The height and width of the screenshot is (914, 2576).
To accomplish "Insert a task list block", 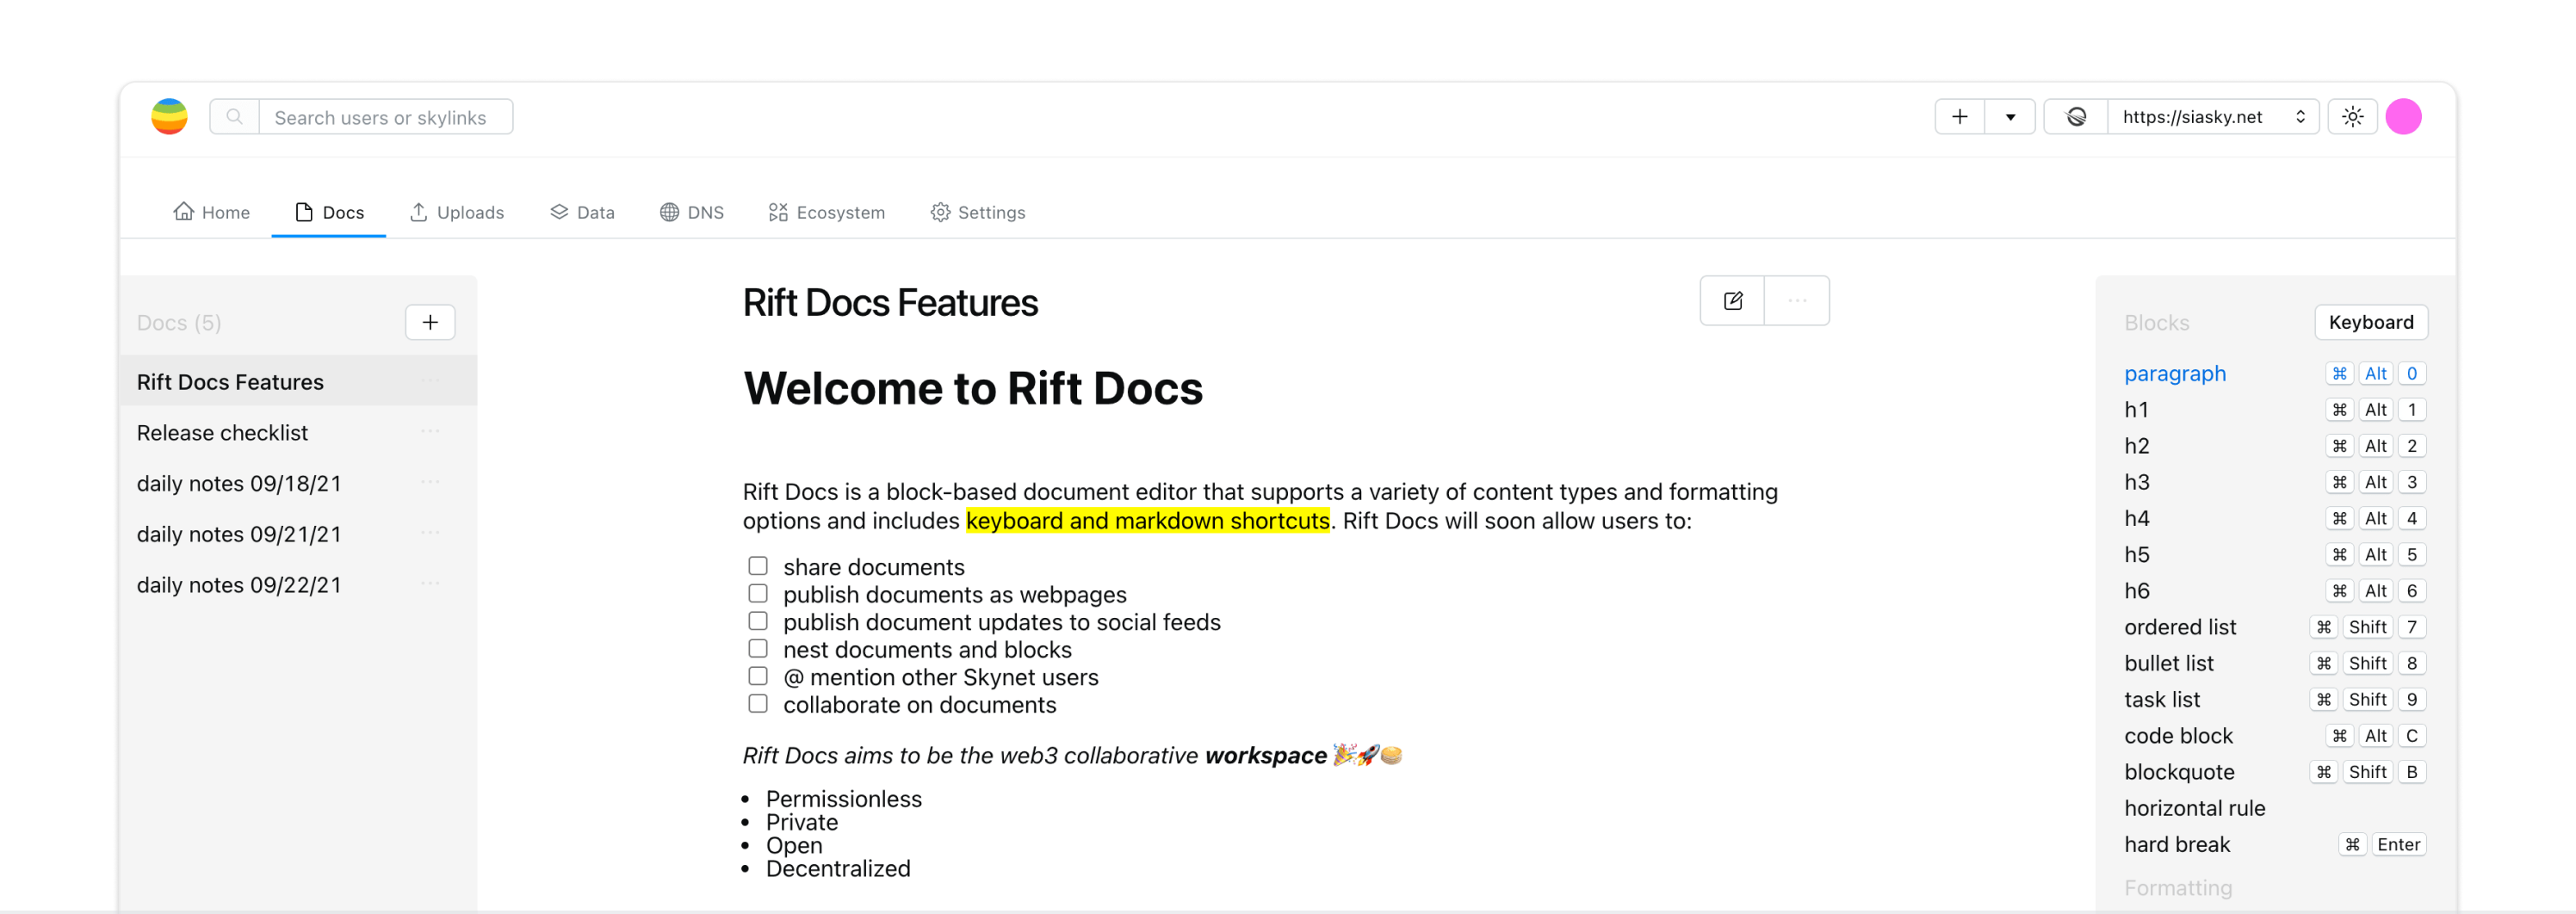I will coord(2274,700).
